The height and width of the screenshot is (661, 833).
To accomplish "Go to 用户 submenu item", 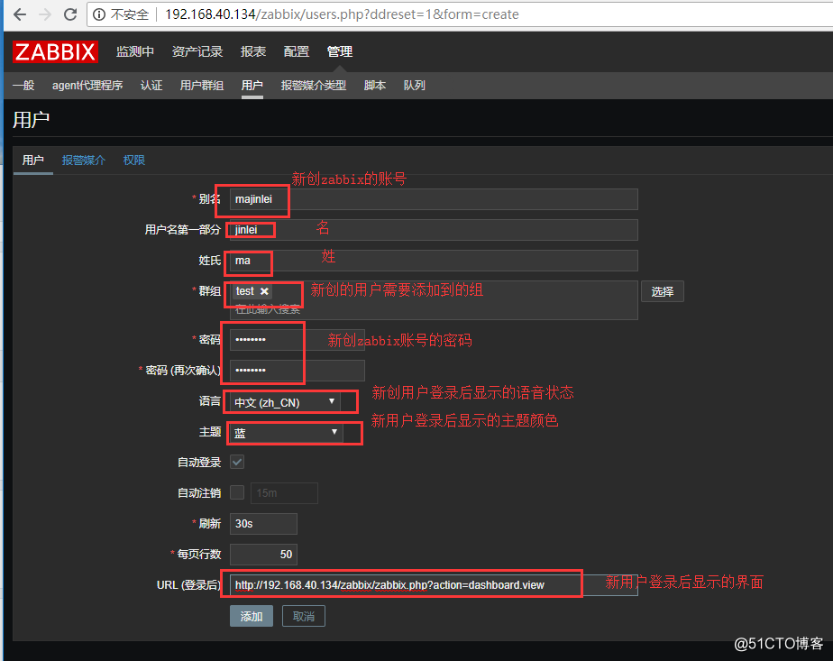I will coord(252,85).
